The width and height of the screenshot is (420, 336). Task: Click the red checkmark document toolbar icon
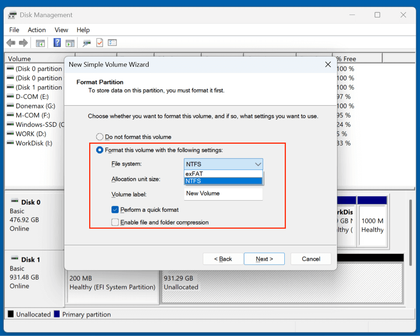click(100, 43)
